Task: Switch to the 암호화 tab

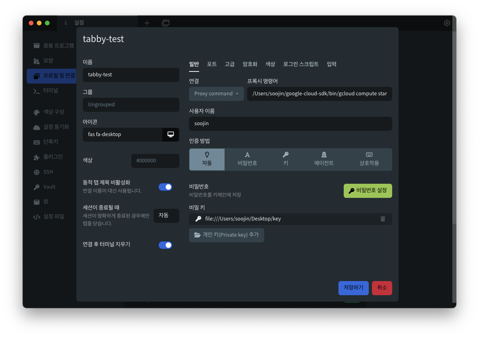Action: (250, 64)
